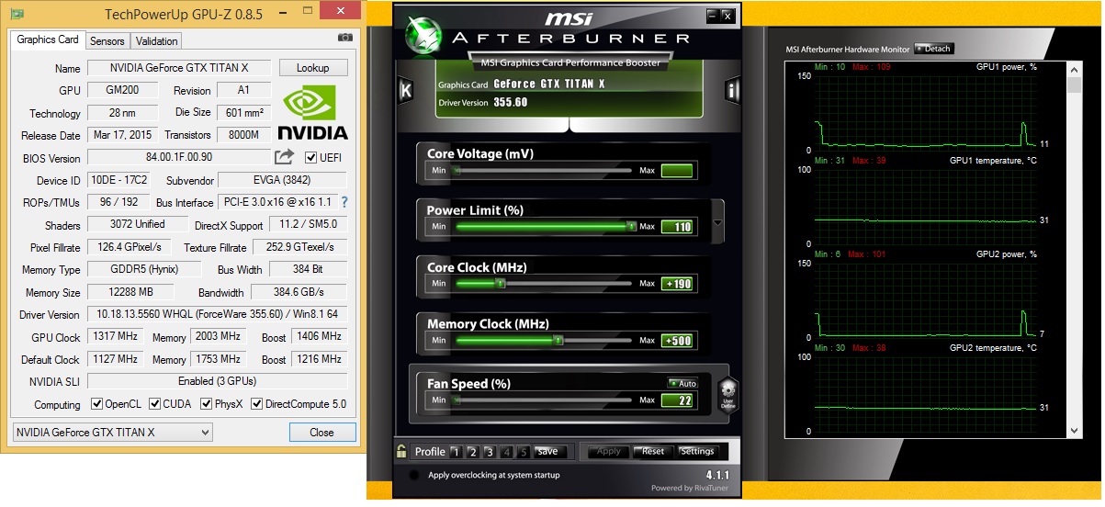Click the Apply button in Afterburner
This screenshot has height=507, width=1105.
point(609,452)
